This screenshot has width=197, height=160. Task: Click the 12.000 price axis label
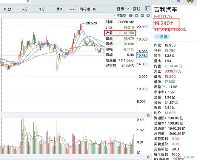coord(142,77)
